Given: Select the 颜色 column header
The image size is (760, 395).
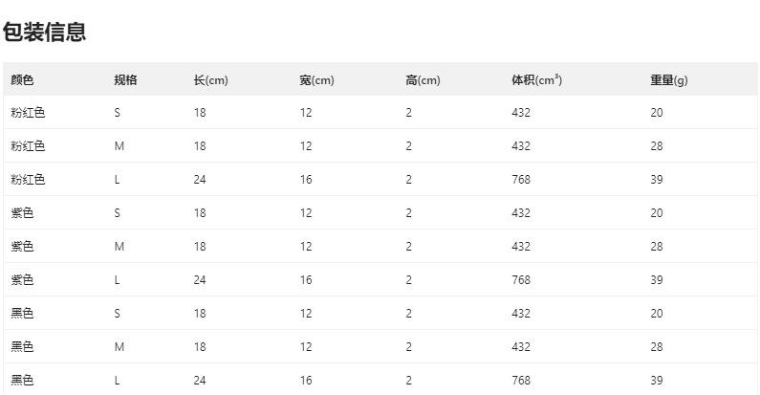Looking at the screenshot, I should point(22,80).
